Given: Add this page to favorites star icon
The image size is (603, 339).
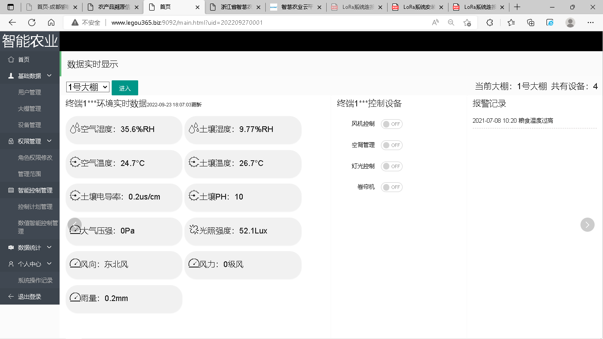Looking at the screenshot, I should click(x=467, y=23).
